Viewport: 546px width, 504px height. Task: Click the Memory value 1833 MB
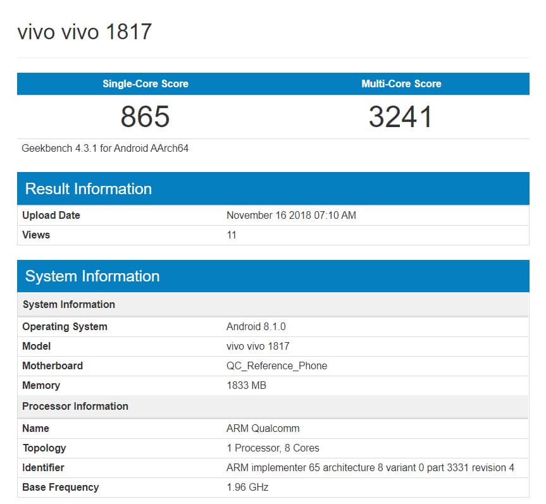coord(247,385)
